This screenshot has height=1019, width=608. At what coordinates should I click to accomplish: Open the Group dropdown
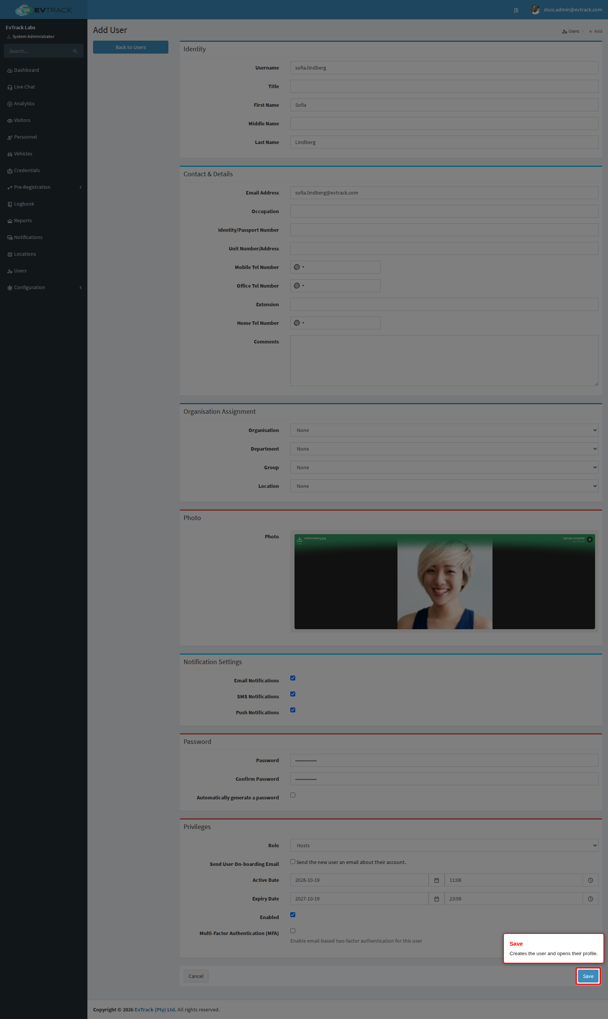[444, 467]
